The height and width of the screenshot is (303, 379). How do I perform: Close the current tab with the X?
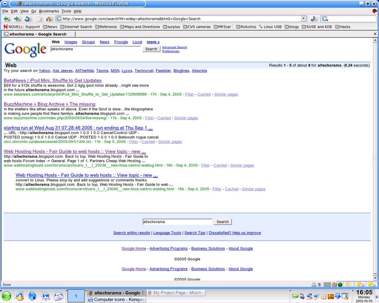(375, 34)
